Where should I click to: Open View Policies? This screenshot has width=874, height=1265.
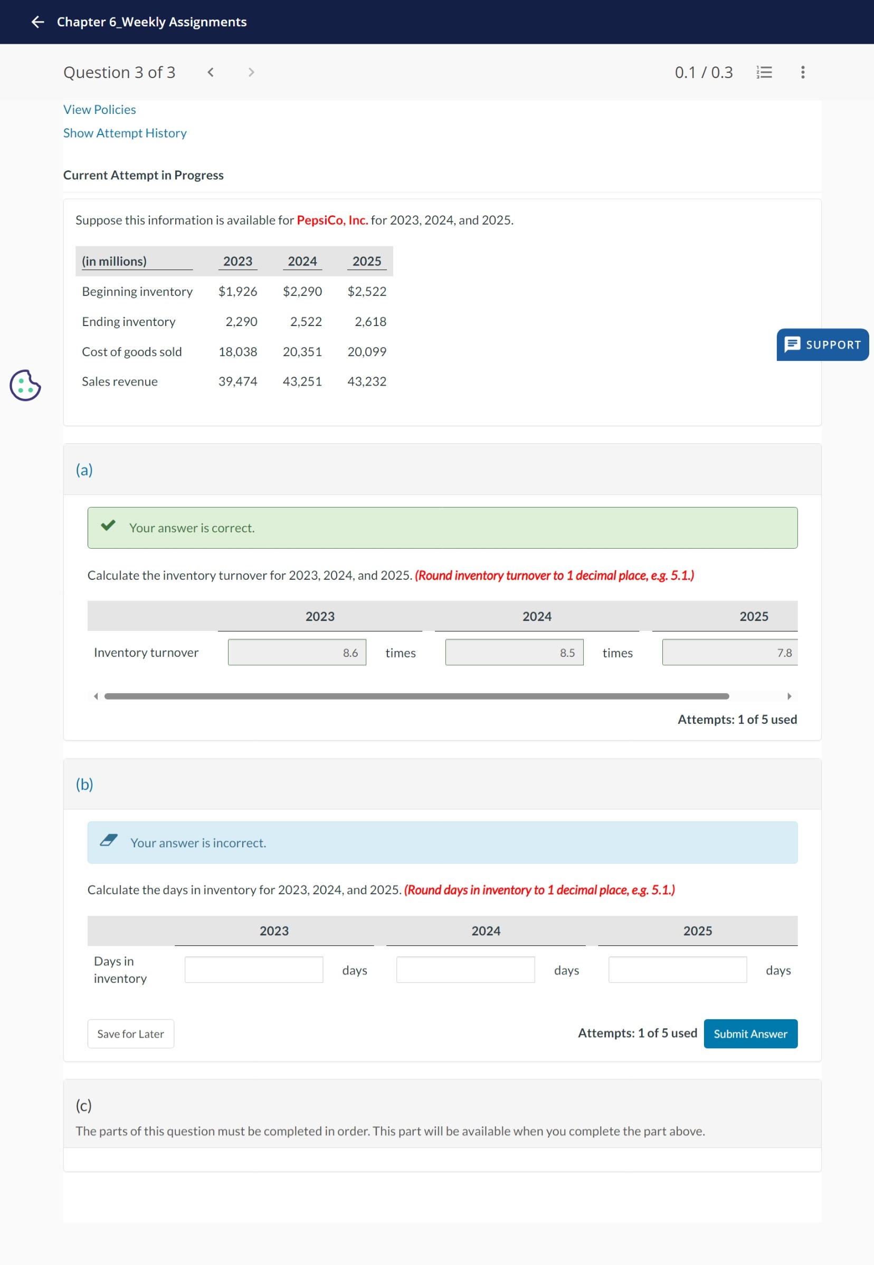point(99,109)
